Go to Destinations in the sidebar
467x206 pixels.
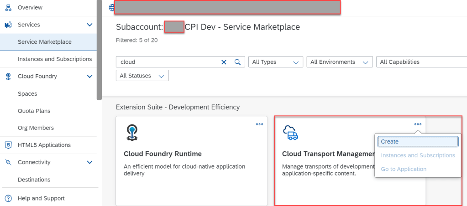click(x=34, y=180)
